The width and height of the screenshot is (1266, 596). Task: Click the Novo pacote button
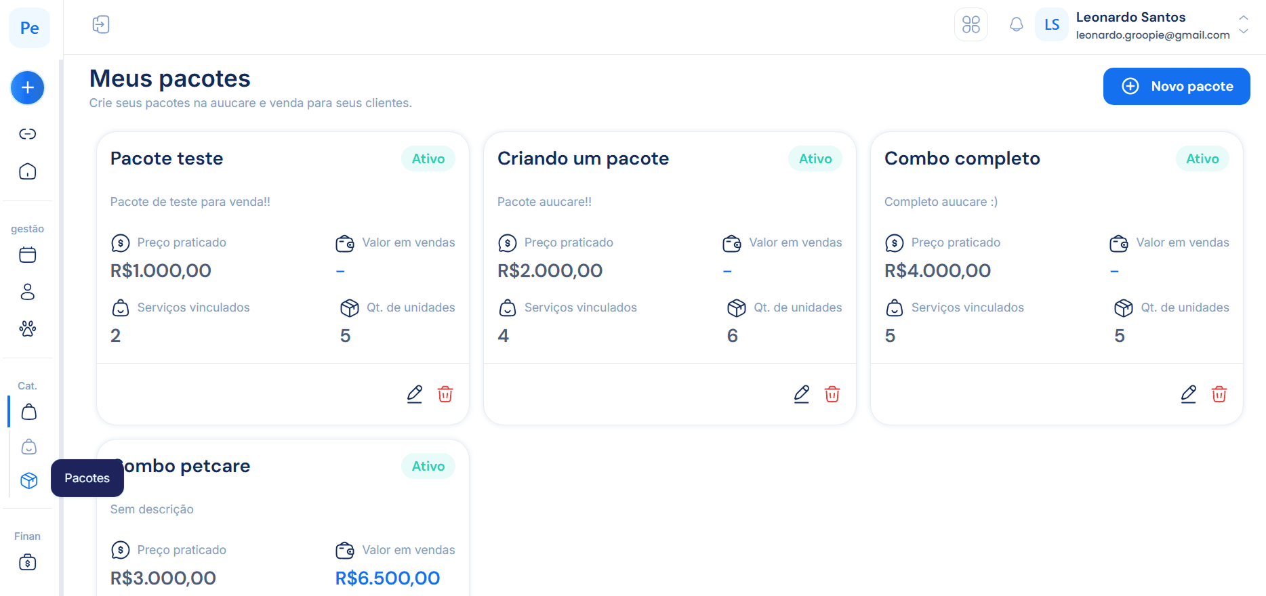[1177, 86]
